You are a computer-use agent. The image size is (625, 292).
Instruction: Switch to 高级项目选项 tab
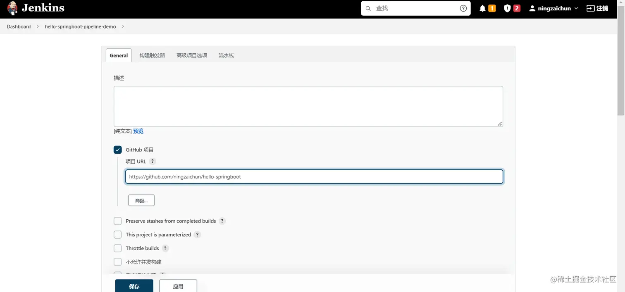pyautogui.click(x=192, y=55)
